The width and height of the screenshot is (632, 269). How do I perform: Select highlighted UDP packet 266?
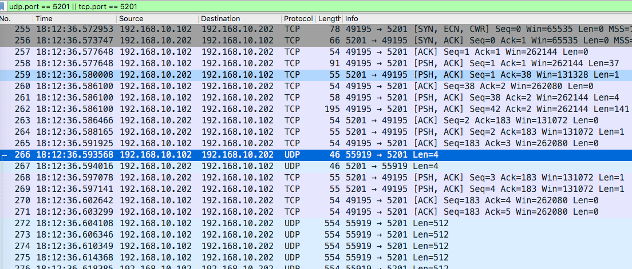click(316, 154)
